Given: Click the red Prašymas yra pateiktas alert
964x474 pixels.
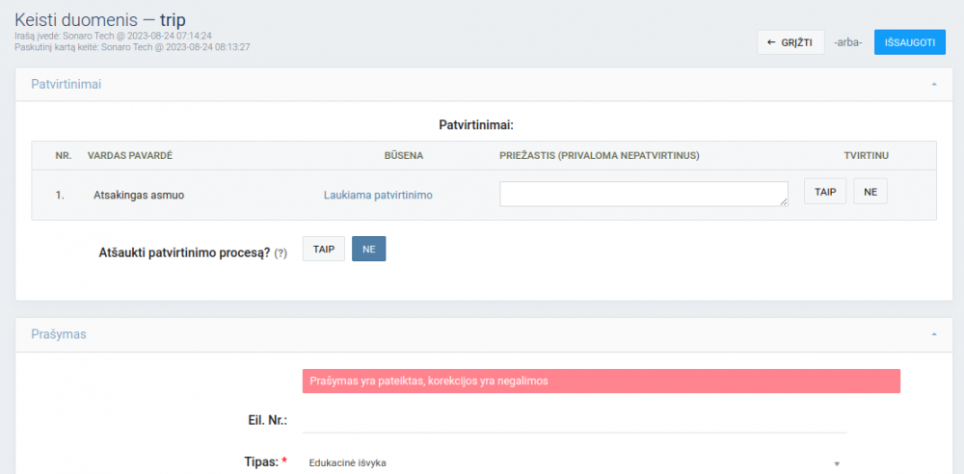Looking at the screenshot, I should click(601, 382).
